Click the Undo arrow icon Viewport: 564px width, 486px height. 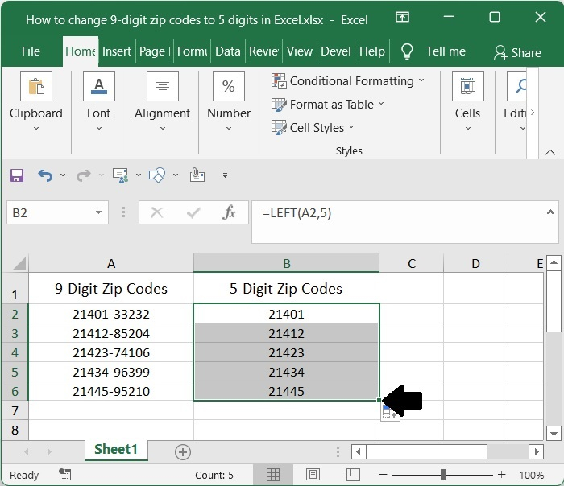[45, 175]
